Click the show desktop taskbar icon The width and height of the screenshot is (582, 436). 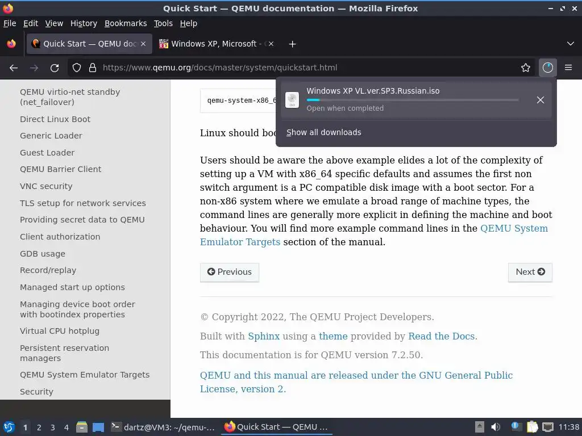tap(98, 427)
